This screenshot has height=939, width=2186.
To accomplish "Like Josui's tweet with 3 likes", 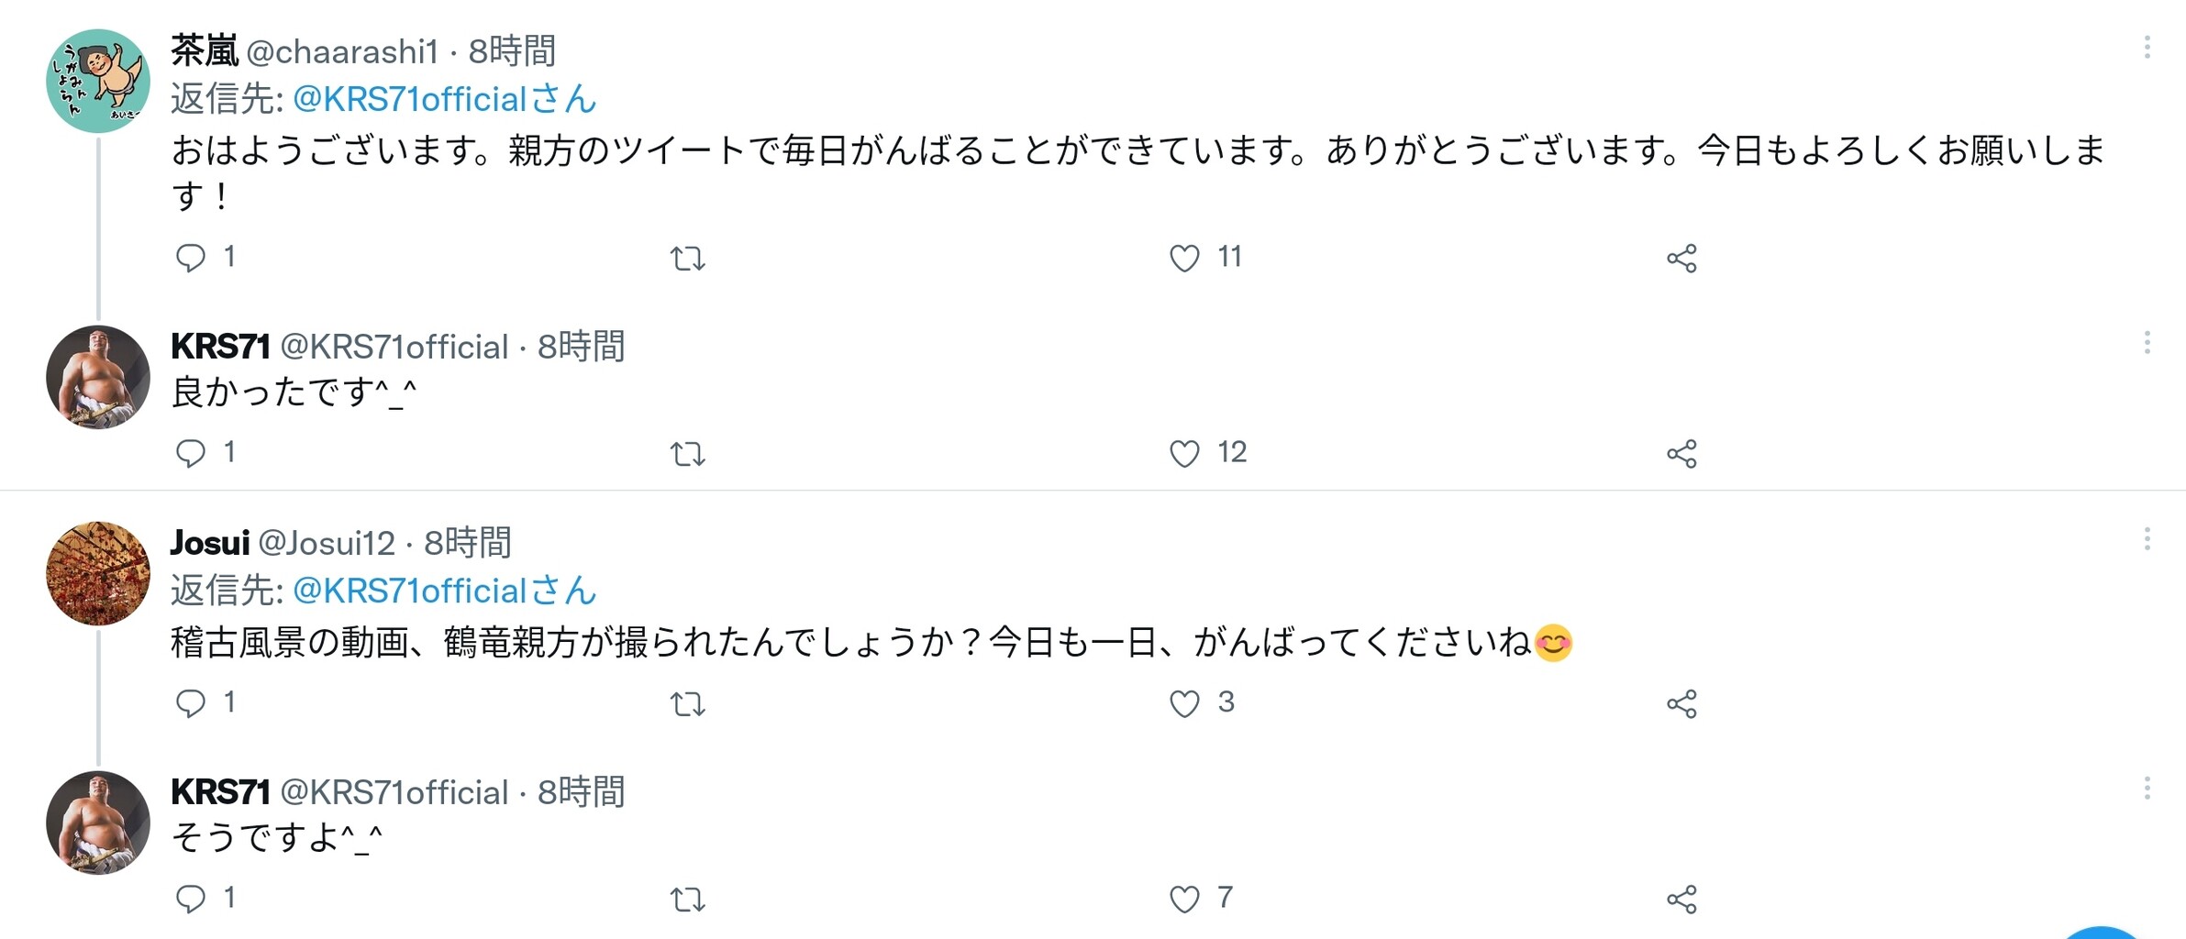I will click(1184, 703).
